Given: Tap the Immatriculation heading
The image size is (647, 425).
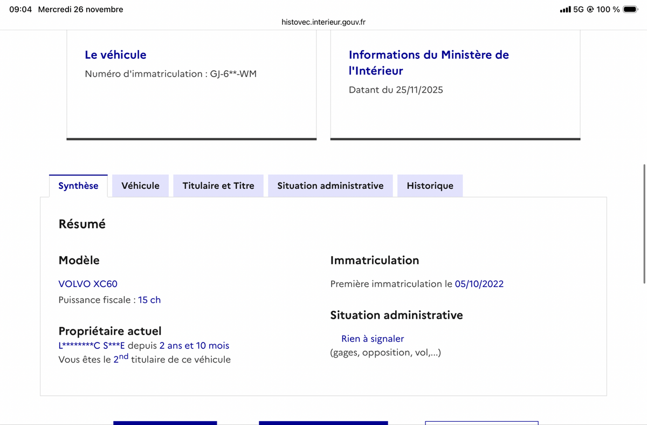Looking at the screenshot, I should 375,261.
